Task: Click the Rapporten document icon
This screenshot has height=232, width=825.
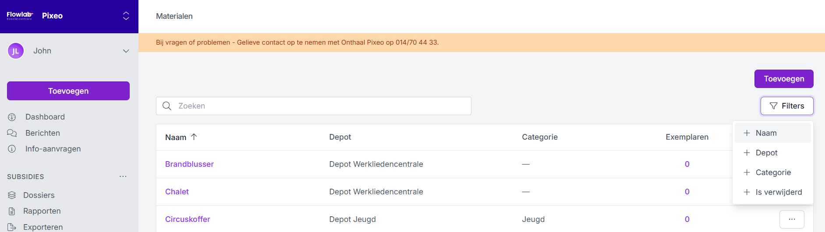Action: (x=12, y=211)
